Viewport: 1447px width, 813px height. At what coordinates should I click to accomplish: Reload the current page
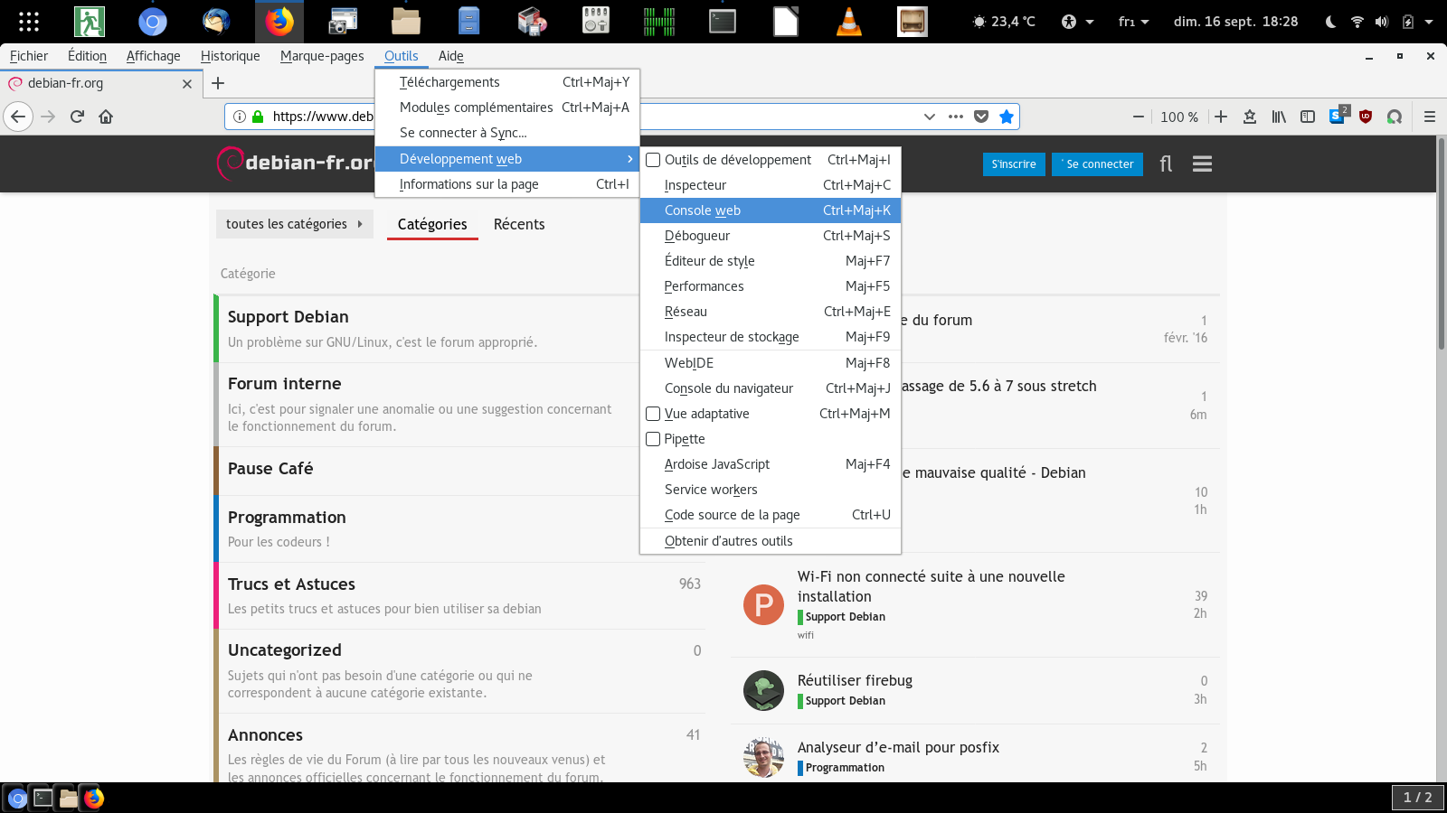pyautogui.click(x=77, y=117)
